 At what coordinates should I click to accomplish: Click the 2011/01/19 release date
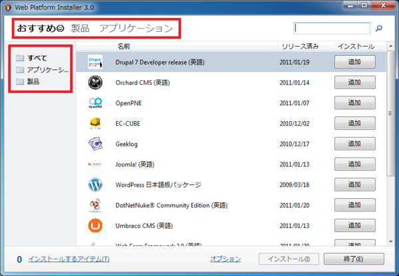(x=295, y=62)
